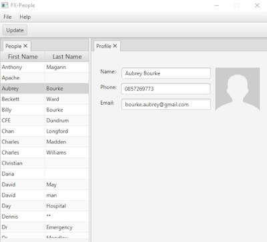The width and height of the screenshot is (267, 242).
Task: Minimize the FX-People window
Action: tap(216, 5)
